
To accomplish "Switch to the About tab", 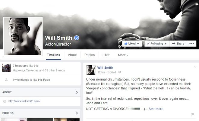I will coord(72,55).
